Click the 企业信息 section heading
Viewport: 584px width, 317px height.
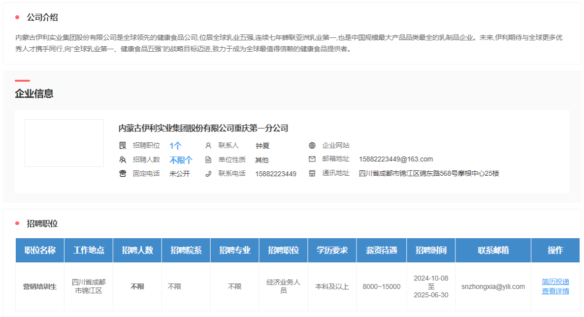(x=34, y=94)
